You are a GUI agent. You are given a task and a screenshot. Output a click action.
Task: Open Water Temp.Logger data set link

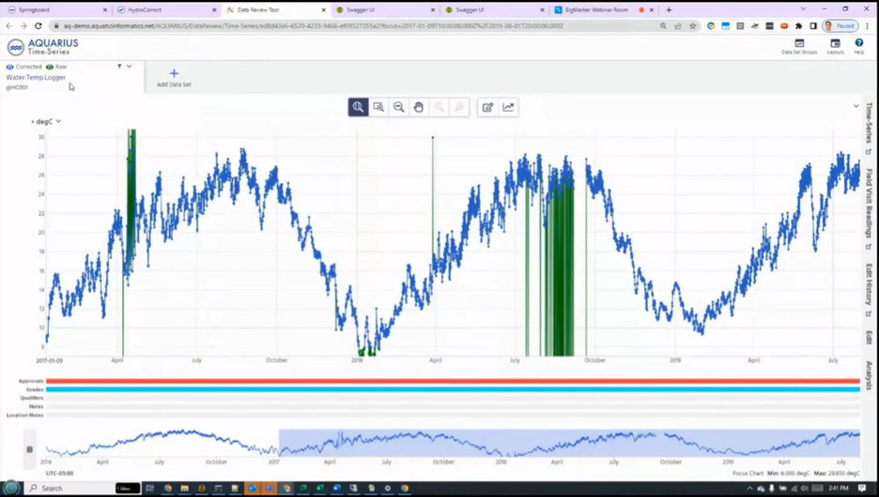36,77
